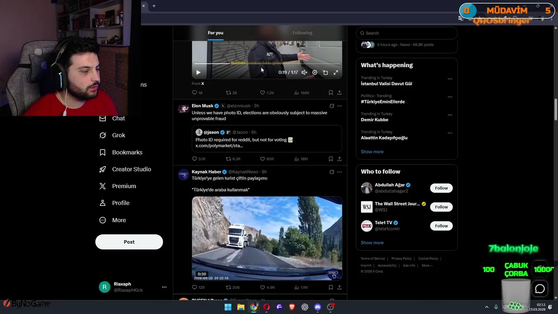The width and height of the screenshot is (558, 314).
Task: Open Grok icon on Kaynak Haber's post
Action: (332, 172)
